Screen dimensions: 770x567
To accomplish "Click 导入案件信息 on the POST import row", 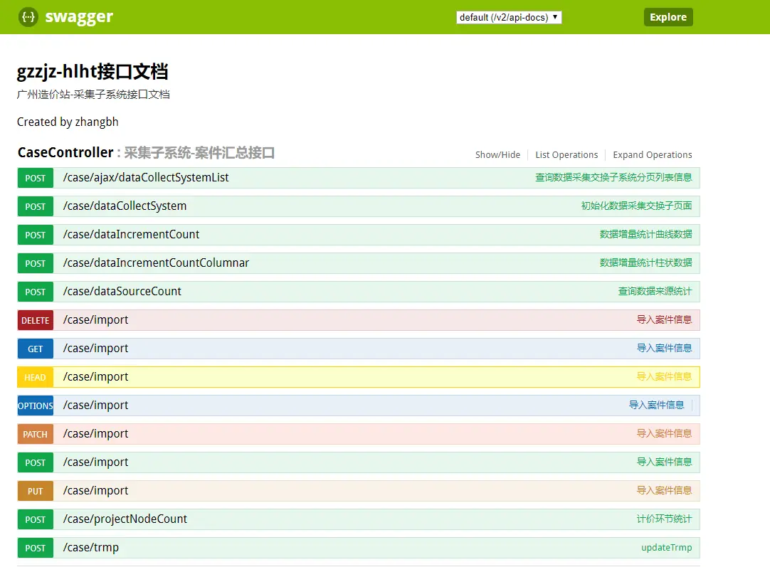I will coord(665,462).
